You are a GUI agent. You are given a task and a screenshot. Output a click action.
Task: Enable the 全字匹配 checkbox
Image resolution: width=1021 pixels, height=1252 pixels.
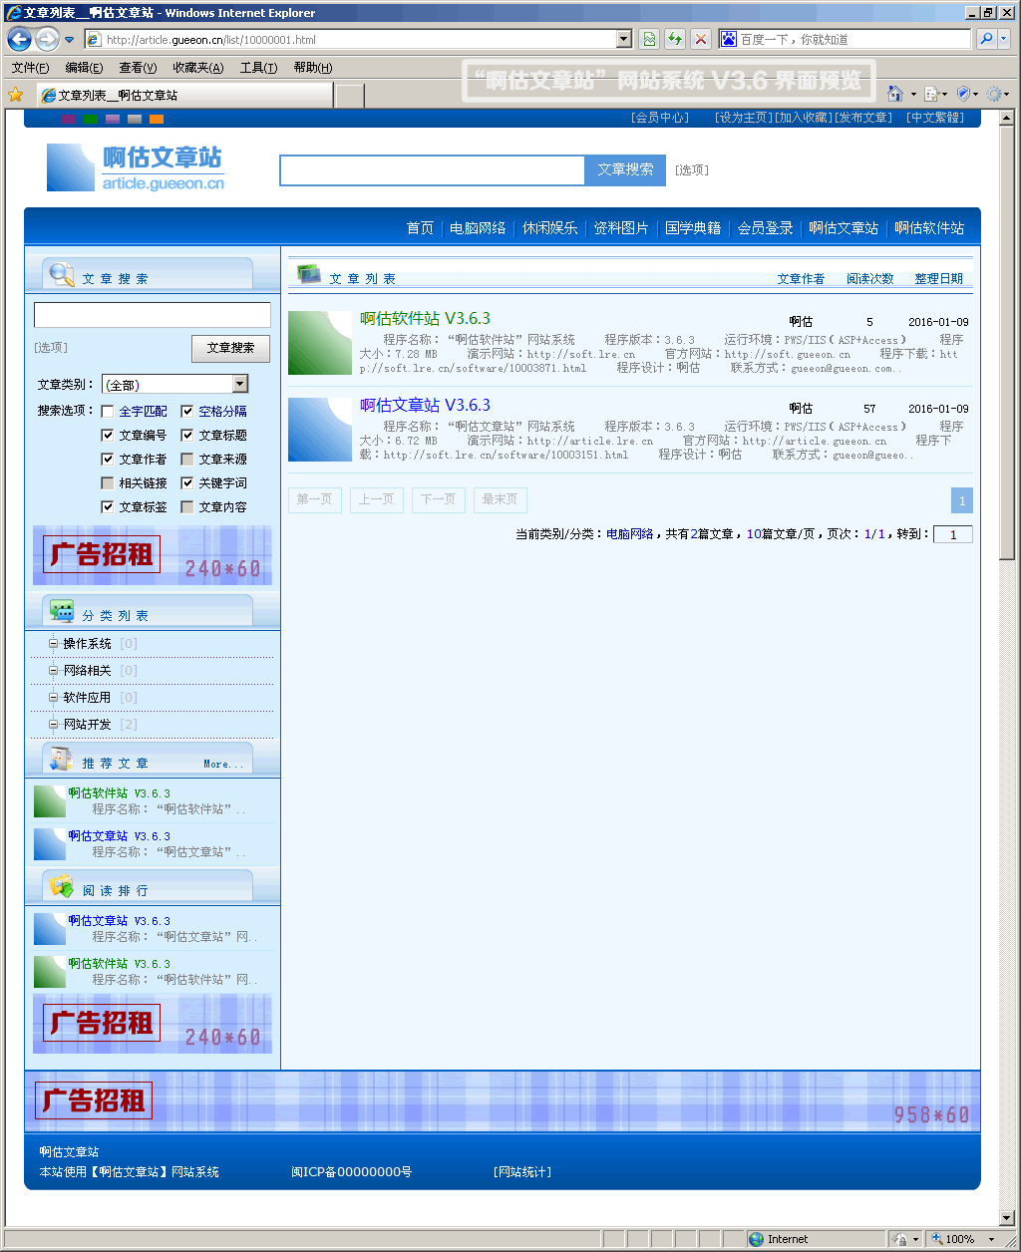108,412
